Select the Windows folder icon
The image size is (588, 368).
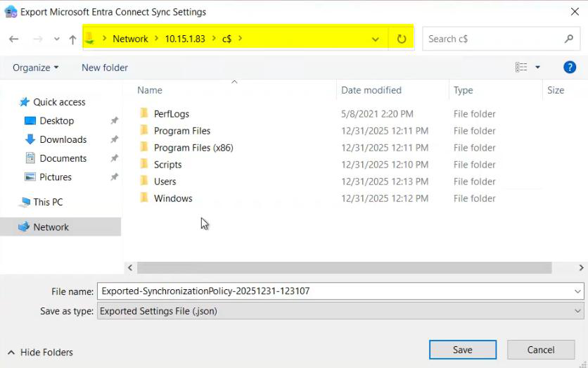coord(144,197)
